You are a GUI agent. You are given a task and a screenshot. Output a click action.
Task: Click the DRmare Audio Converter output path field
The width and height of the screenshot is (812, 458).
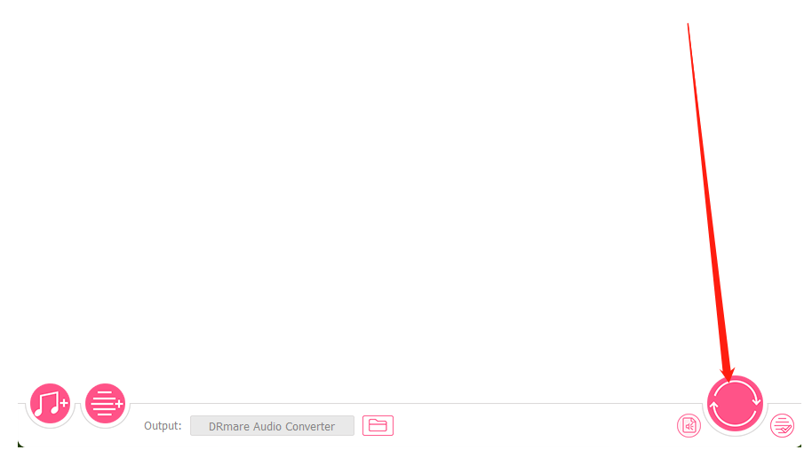pos(272,426)
